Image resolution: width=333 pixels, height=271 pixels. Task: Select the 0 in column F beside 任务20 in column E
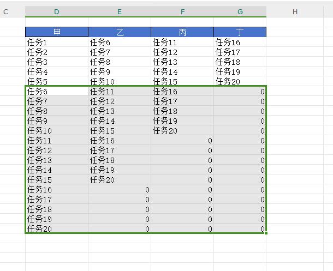[x=182, y=179]
